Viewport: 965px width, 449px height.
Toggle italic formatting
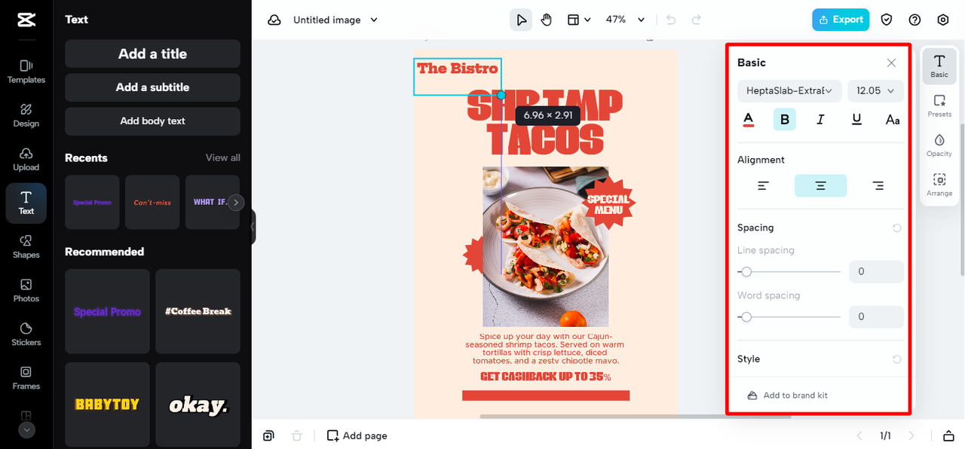820,119
